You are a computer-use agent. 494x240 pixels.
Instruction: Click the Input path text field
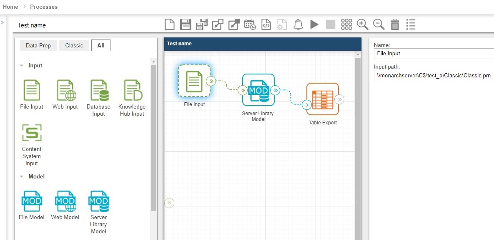point(434,76)
